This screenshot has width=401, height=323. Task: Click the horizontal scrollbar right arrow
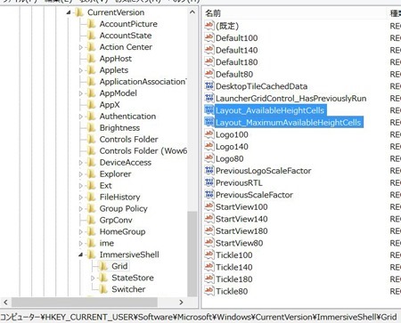[x=181, y=303]
